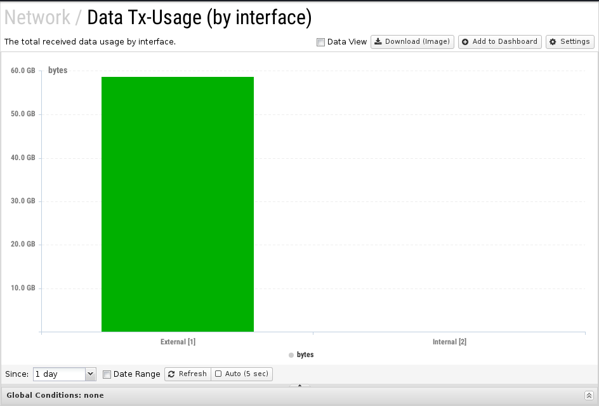The image size is (599, 406).
Task: Click the gear icon in Settings
Action: (553, 42)
